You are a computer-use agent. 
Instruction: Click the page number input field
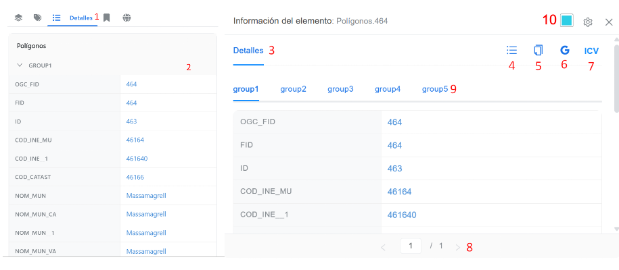pos(411,246)
